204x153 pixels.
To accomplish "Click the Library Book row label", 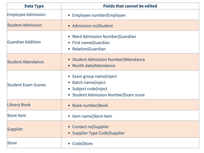I will coord(19,105).
